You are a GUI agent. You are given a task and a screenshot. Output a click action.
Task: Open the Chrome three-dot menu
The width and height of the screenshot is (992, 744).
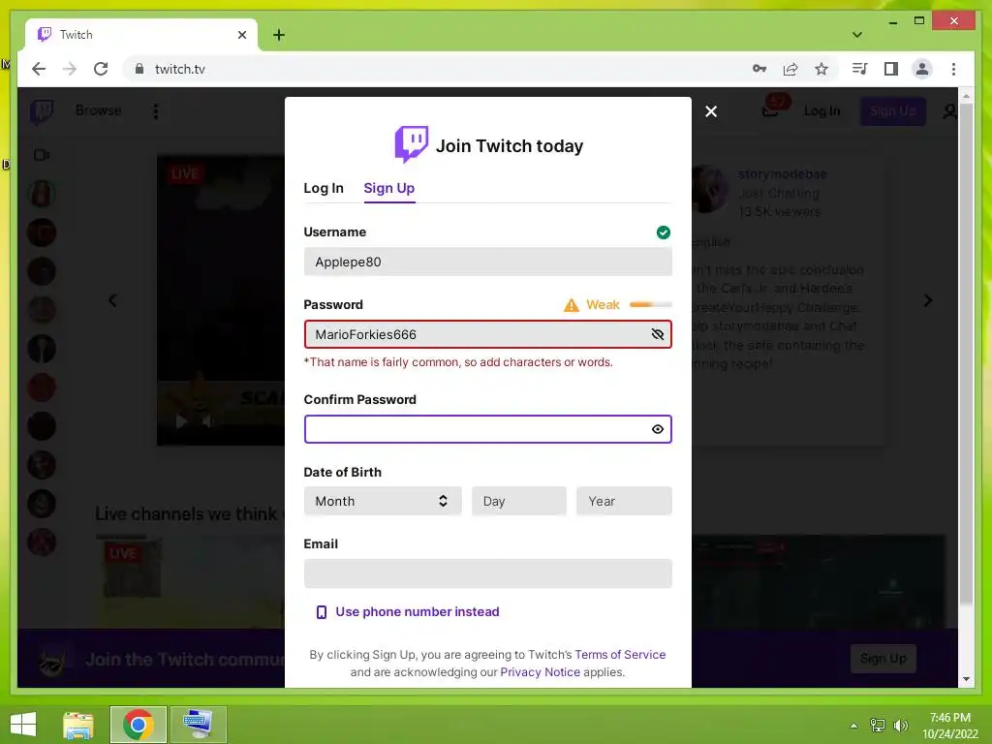[x=953, y=69]
